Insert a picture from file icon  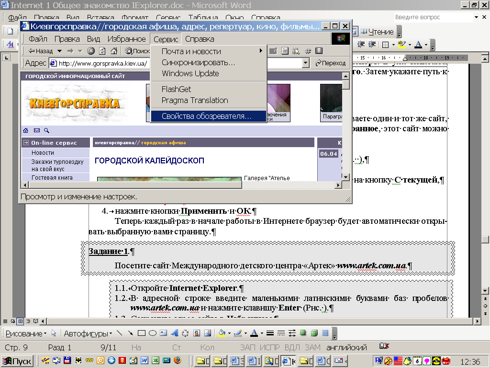click(208, 333)
